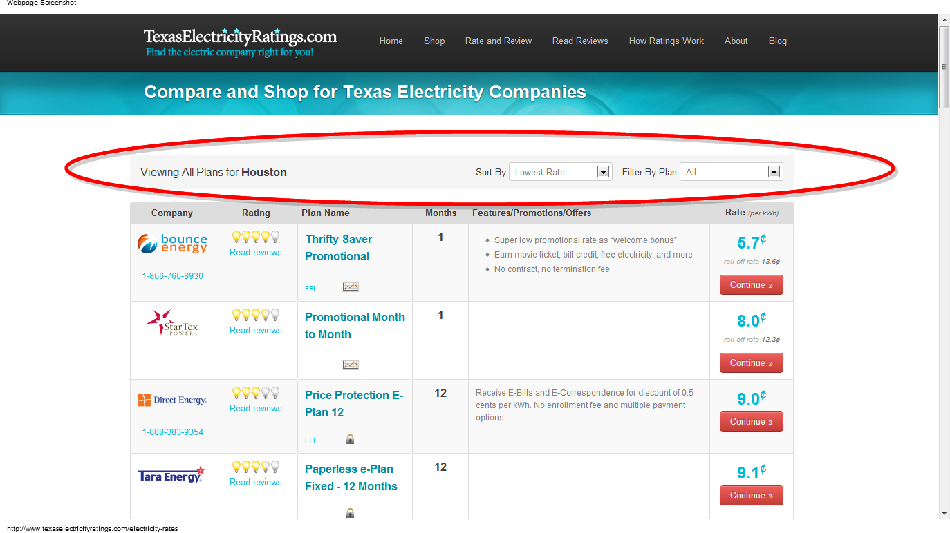Open the Shop menu item

point(434,41)
